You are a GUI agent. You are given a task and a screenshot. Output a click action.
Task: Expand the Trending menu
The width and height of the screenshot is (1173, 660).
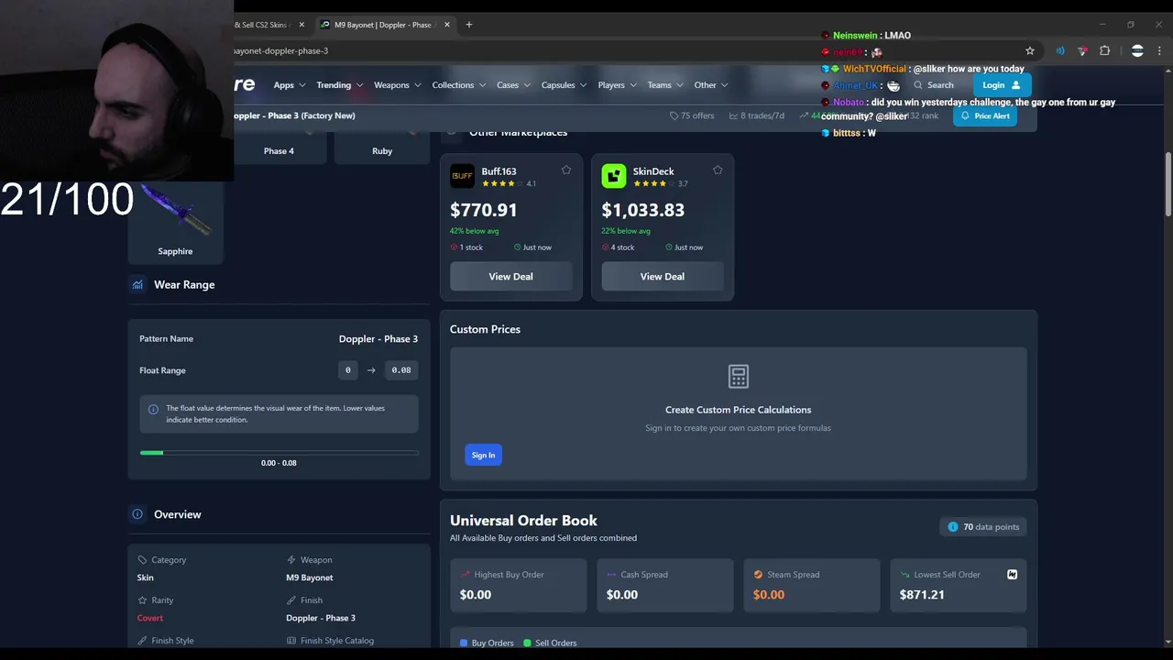click(339, 85)
